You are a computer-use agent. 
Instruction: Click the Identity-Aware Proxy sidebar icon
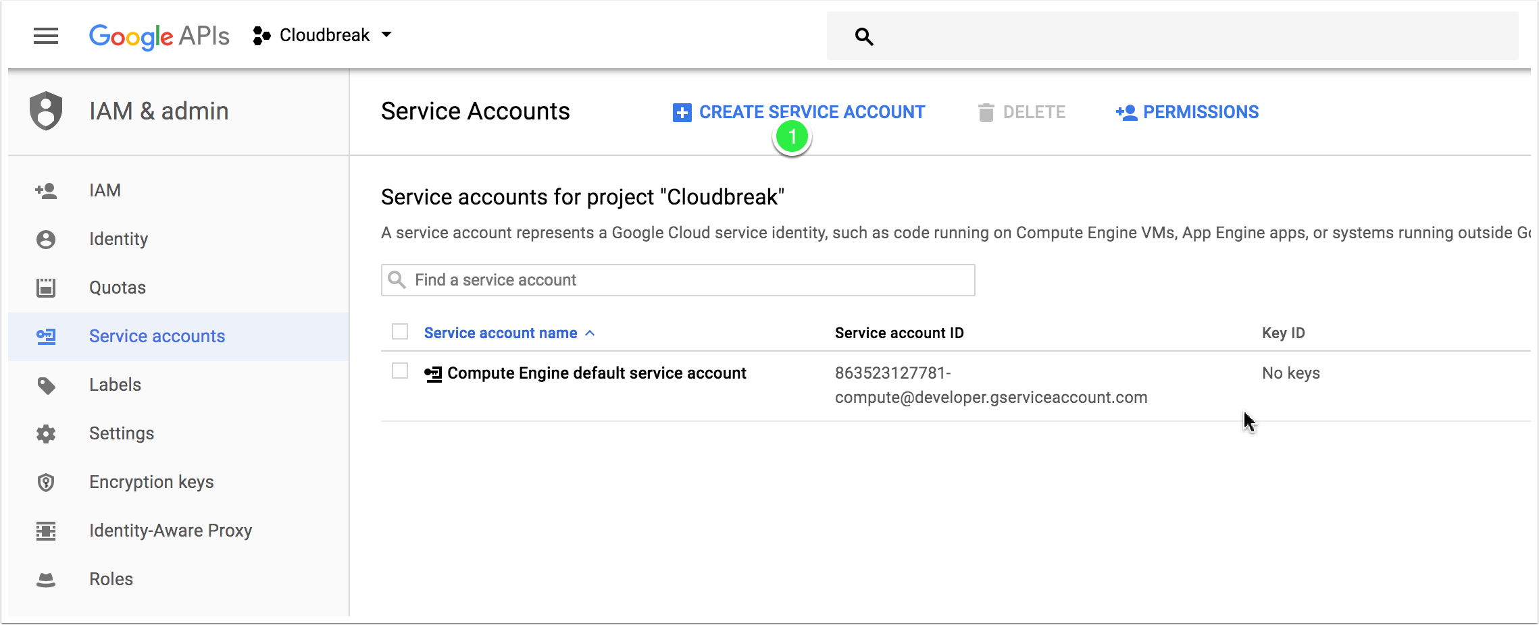pyautogui.click(x=45, y=531)
